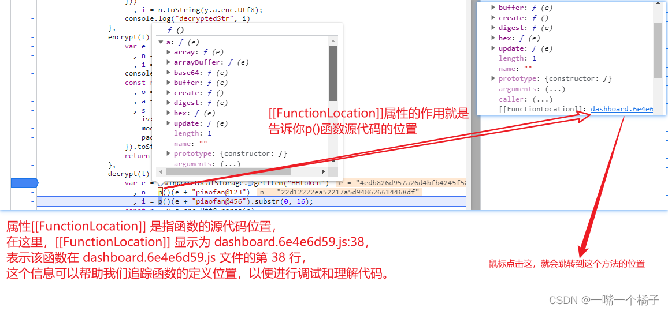This screenshot has height=311, width=668.
Task: Click 'arguments: (...)' getter in hover popup
Action: click(x=207, y=164)
